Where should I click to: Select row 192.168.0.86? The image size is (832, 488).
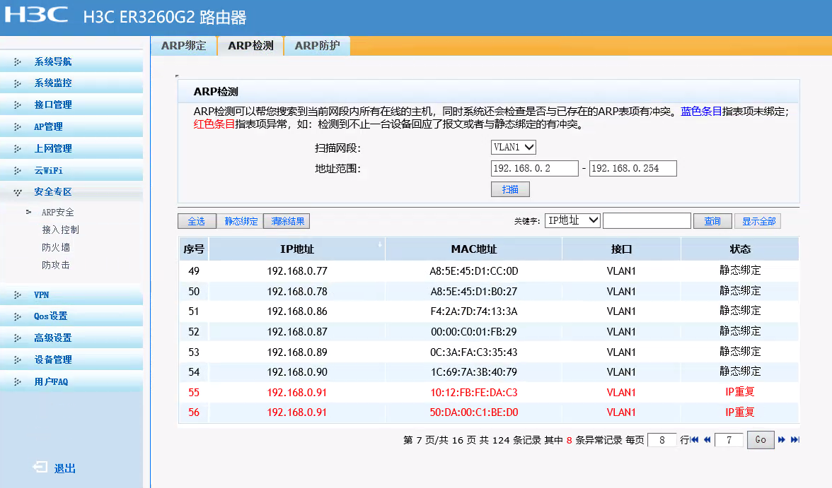coord(488,311)
